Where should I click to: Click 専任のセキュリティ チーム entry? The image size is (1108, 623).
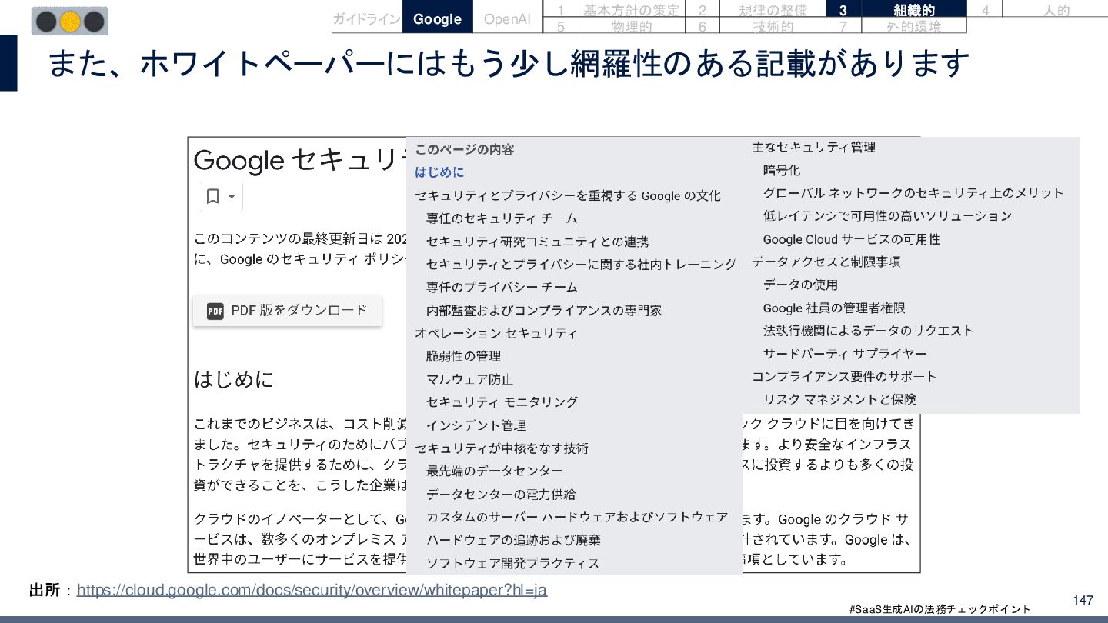[502, 218]
